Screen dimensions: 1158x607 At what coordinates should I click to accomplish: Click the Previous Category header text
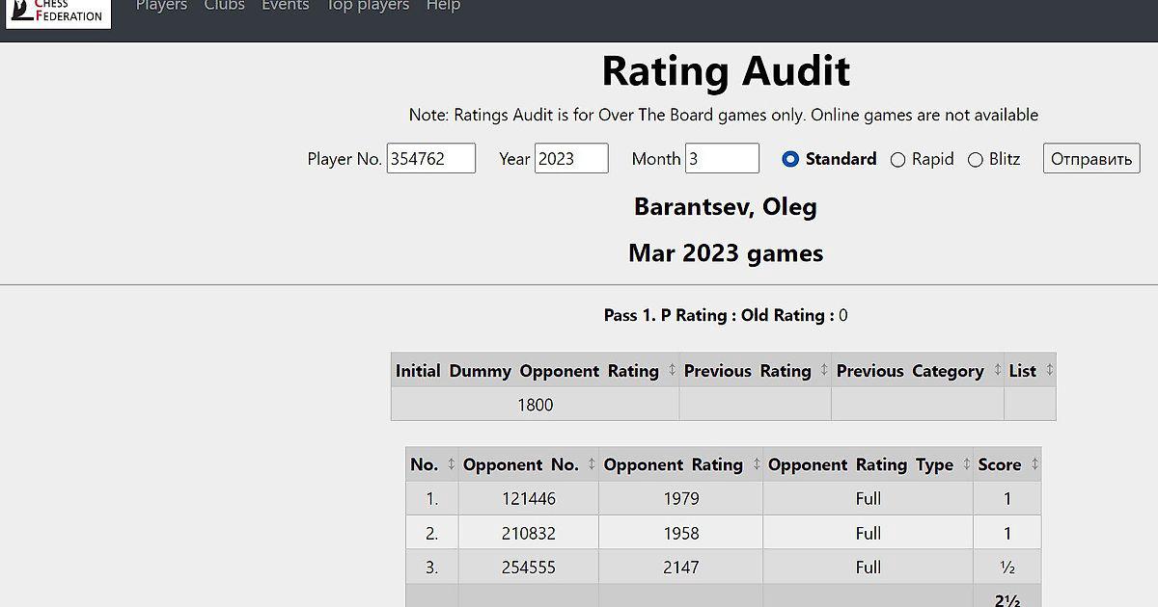click(910, 371)
